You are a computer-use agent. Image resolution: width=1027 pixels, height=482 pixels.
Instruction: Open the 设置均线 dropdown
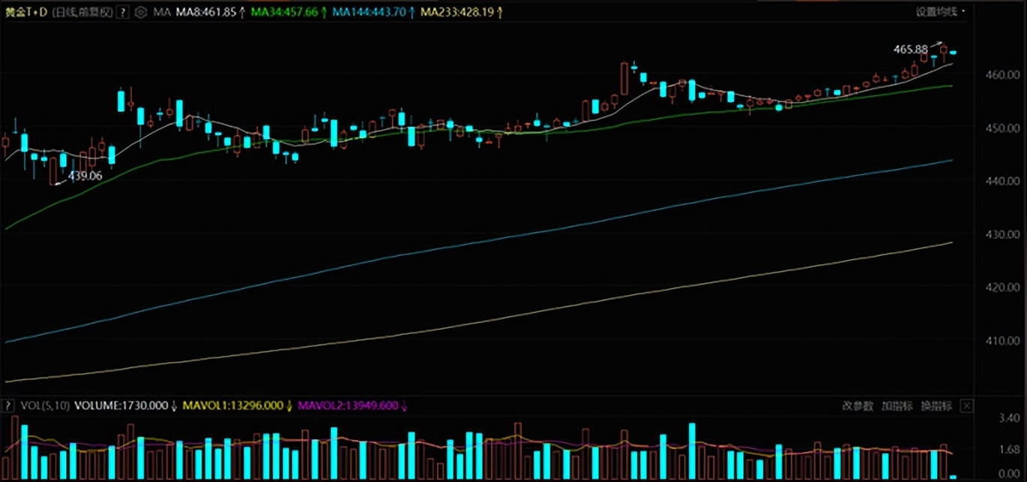tap(940, 11)
